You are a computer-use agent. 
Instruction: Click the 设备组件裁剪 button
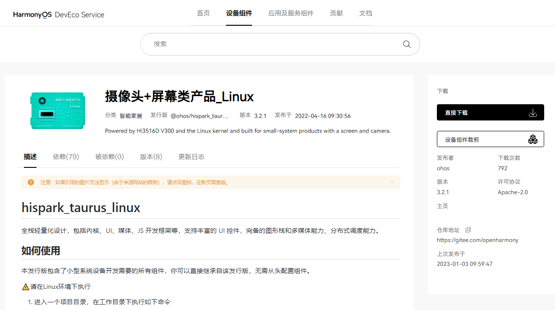(490, 139)
